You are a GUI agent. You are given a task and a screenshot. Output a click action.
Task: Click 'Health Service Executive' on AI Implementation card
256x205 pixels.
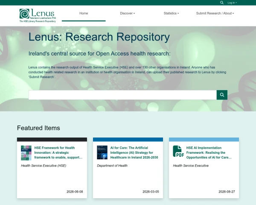pyautogui.click(x=191, y=166)
